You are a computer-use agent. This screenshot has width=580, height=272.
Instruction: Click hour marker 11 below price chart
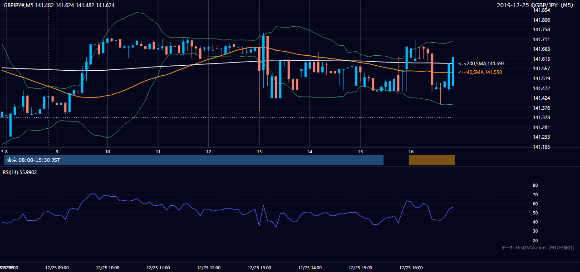158,151
